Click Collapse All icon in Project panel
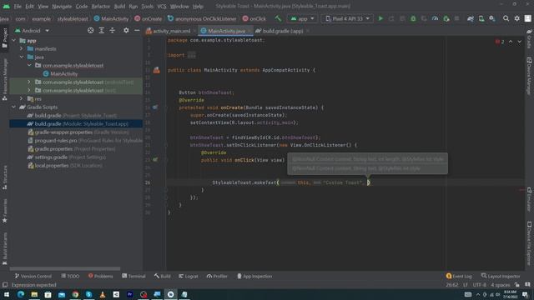The width and height of the screenshot is (534, 300). 112,31
